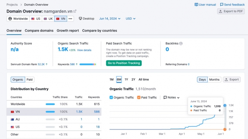Switch chart granularity to Months
This screenshot has height=139, width=248.
[214, 80]
